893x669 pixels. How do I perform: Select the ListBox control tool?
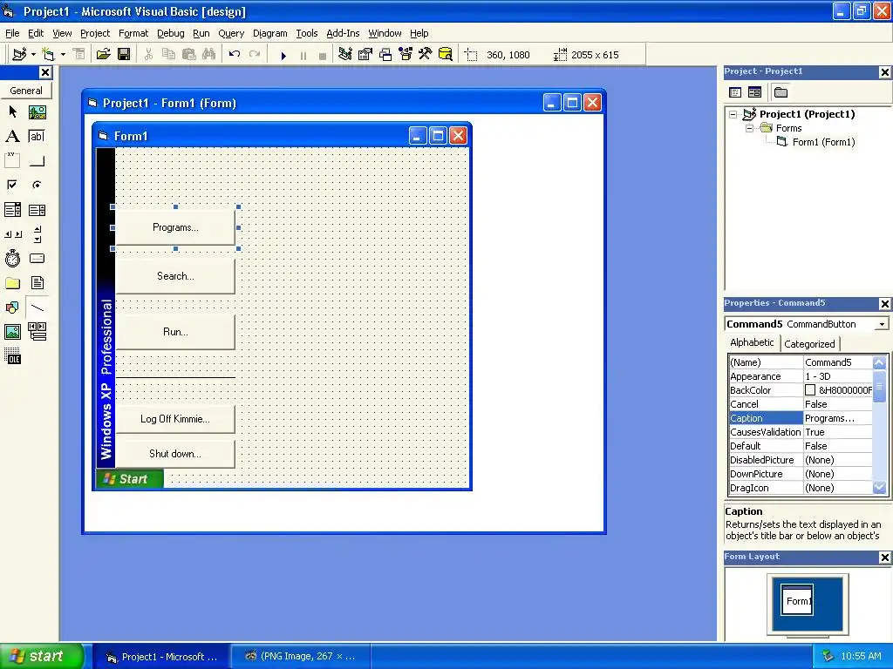(37, 210)
